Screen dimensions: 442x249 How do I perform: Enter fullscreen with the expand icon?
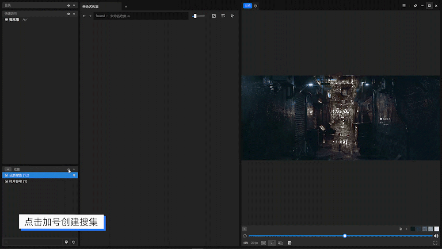pyautogui.click(x=435, y=243)
